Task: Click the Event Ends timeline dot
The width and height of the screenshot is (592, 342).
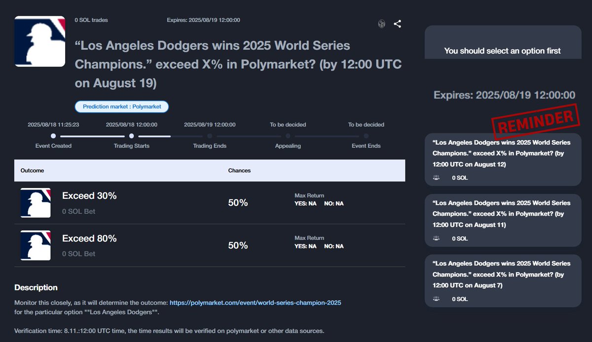Action: pos(366,136)
